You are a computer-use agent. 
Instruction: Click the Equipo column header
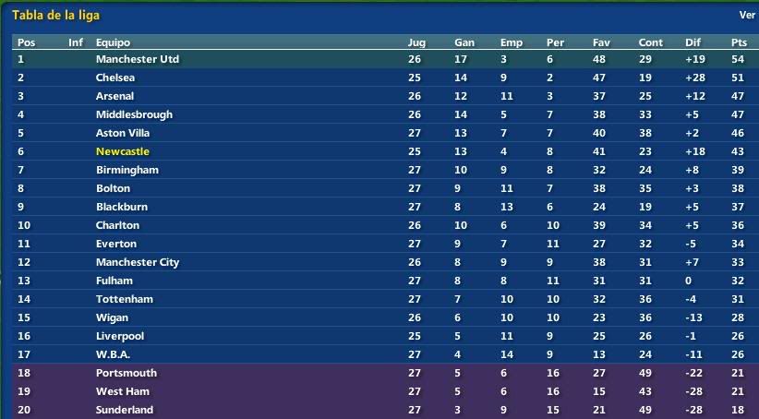(113, 42)
